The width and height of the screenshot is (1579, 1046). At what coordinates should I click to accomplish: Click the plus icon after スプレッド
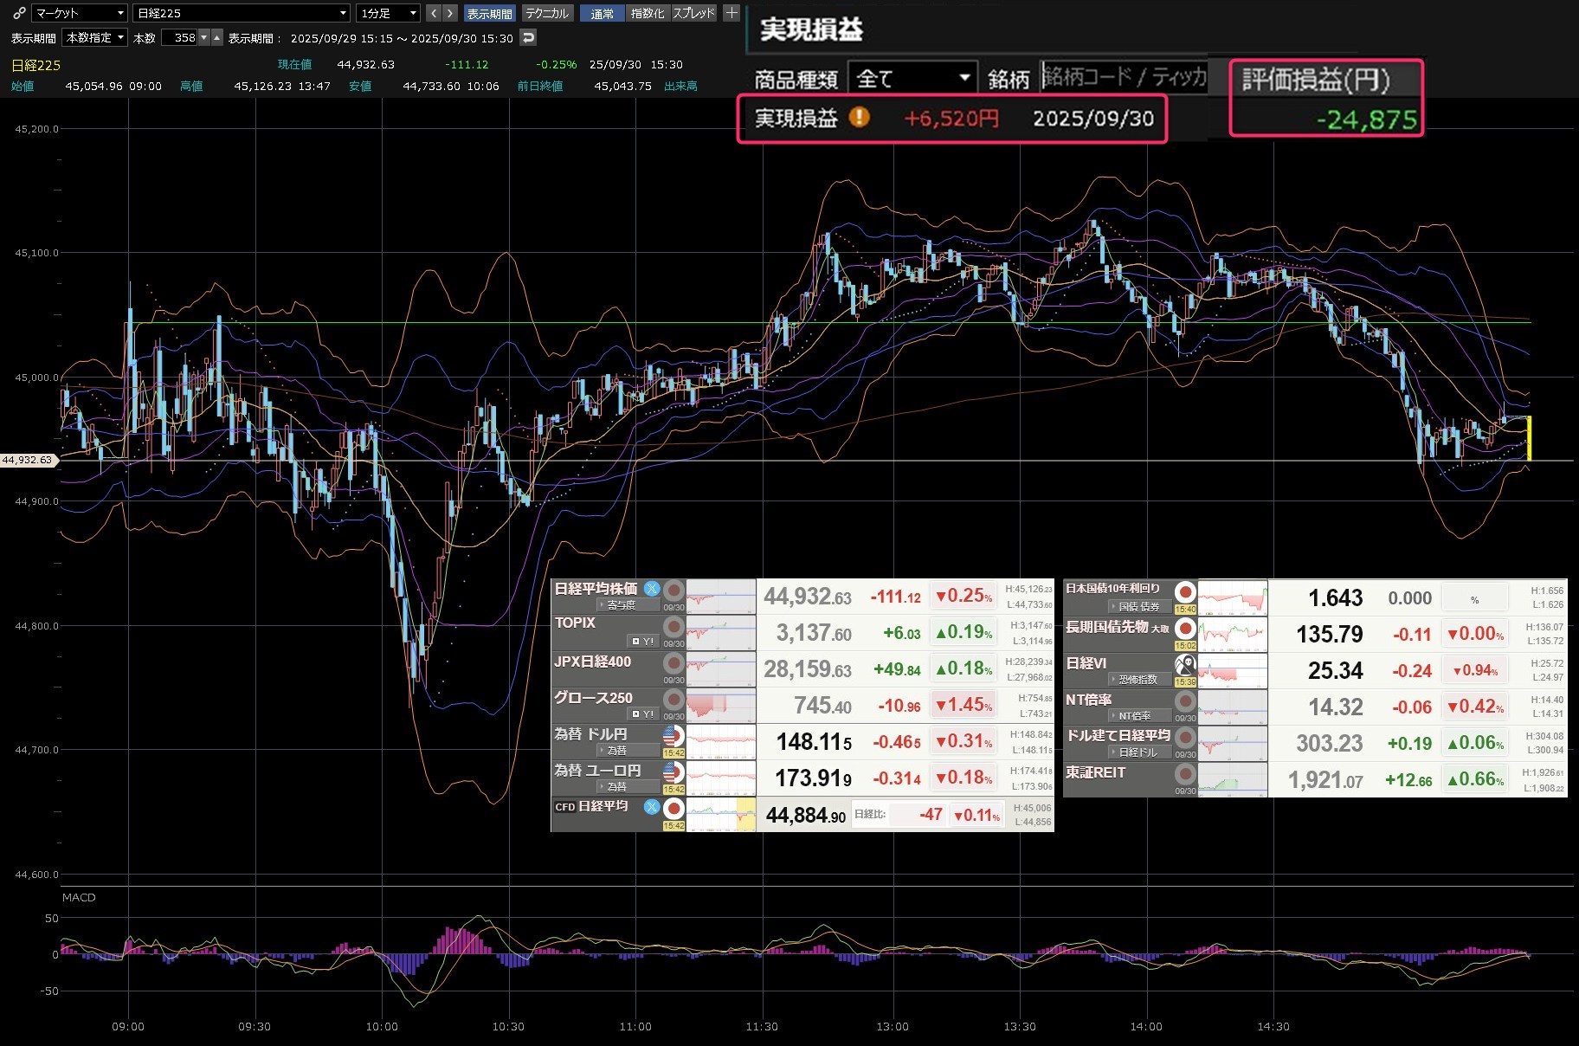pyautogui.click(x=731, y=13)
